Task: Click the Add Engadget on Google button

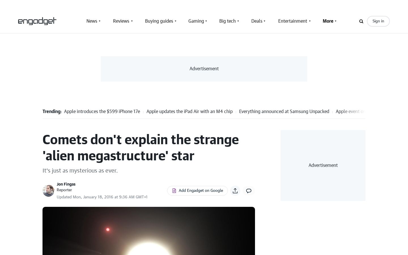Action: tap(197, 191)
